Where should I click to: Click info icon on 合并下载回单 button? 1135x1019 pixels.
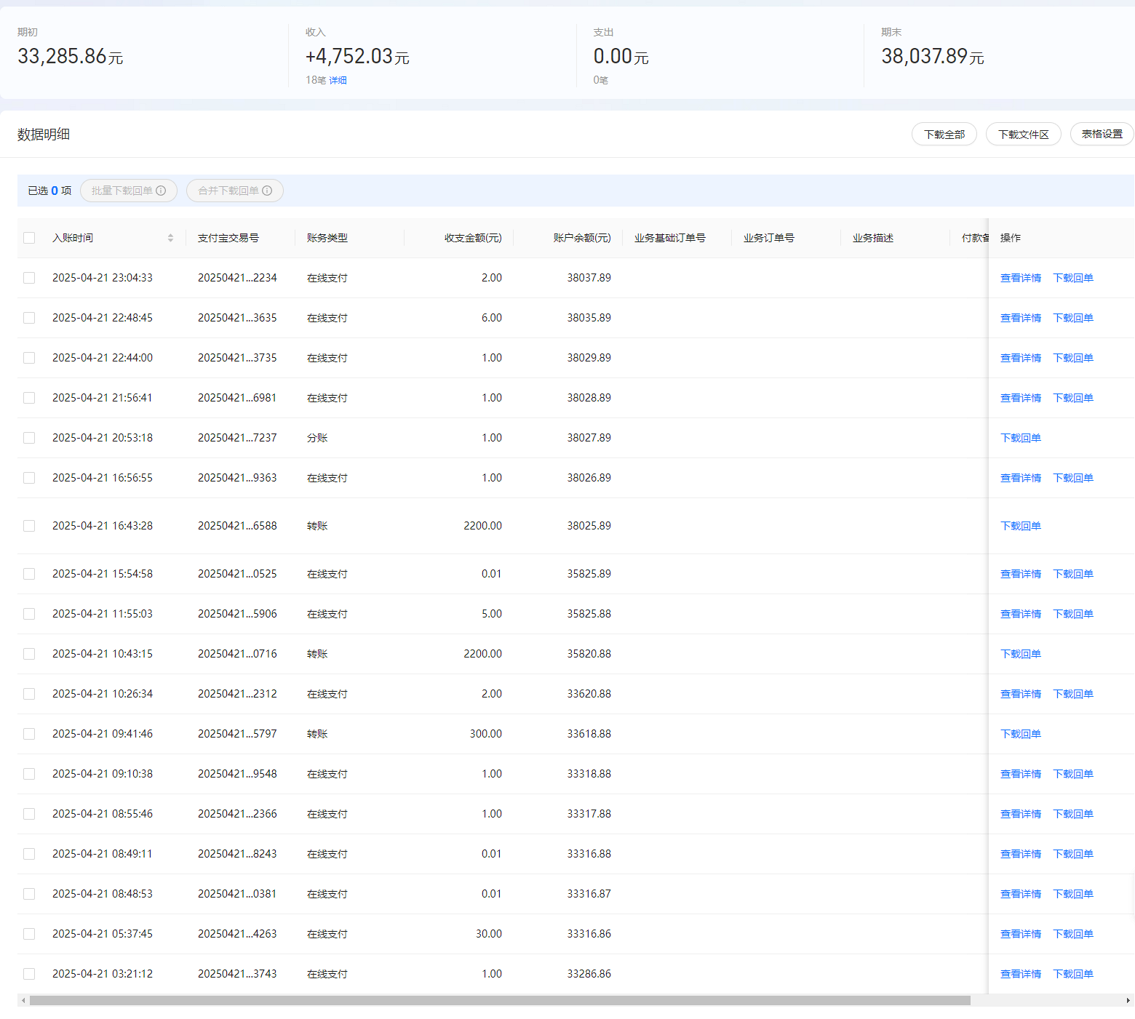pyautogui.click(x=267, y=191)
